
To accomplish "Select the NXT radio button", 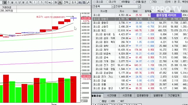I will coord(119,101).
